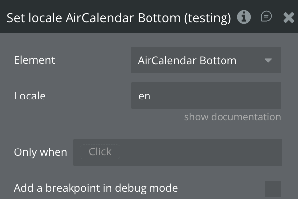Screen dimensions: 298x199
Task: Open the comment bubble icon
Action: coord(266,17)
